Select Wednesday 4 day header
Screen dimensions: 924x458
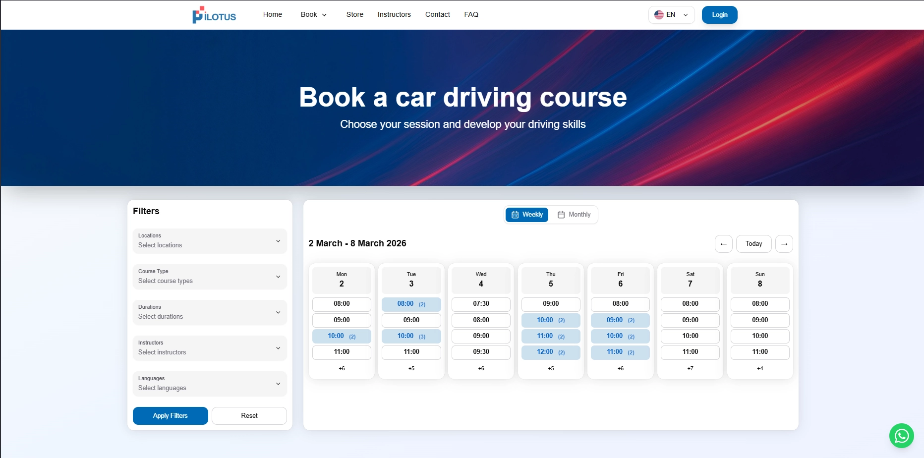click(481, 280)
